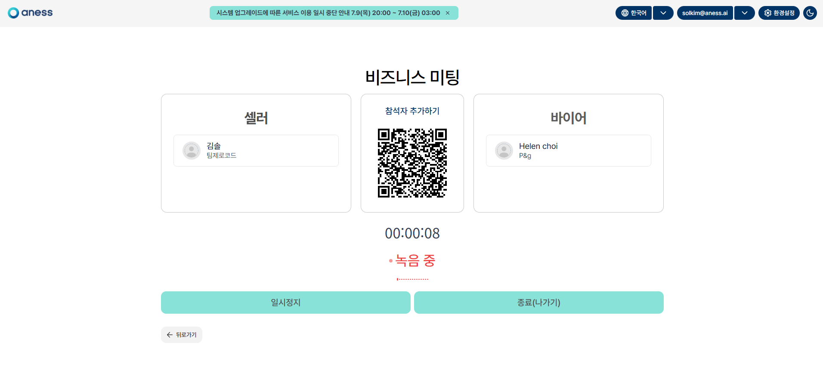The image size is (823, 386).
Task: Pause recording with 일시정지 button
Action: pyautogui.click(x=286, y=303)
